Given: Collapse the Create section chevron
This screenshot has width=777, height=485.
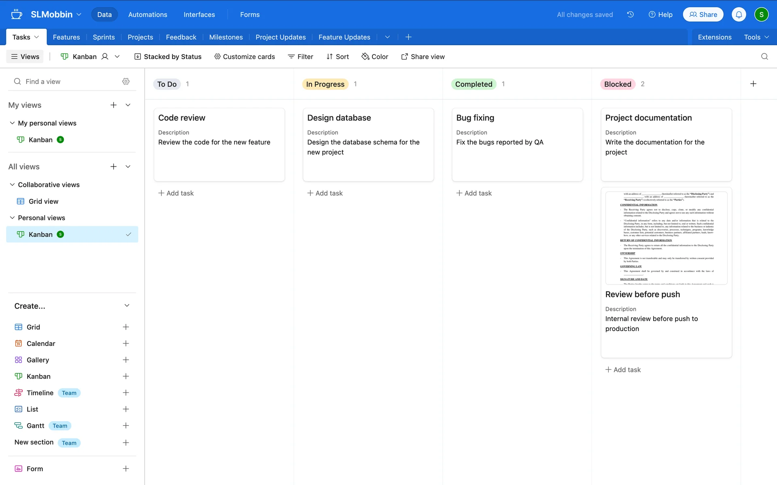Looking at the screenshot, I should (127, 306).
